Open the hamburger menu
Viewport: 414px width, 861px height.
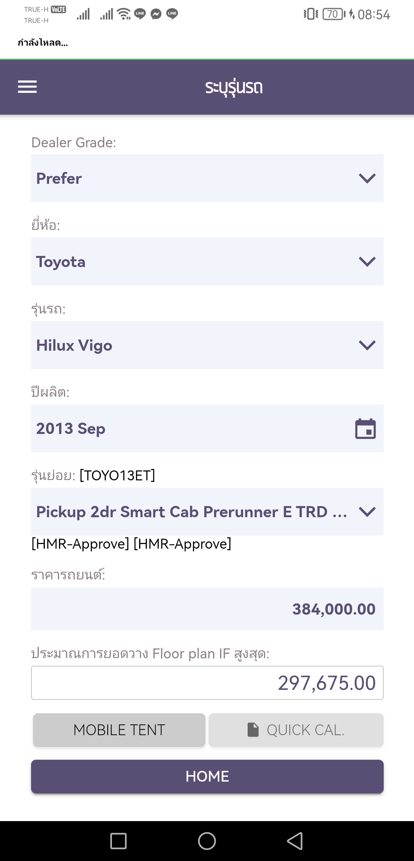[x=27, y=87]
